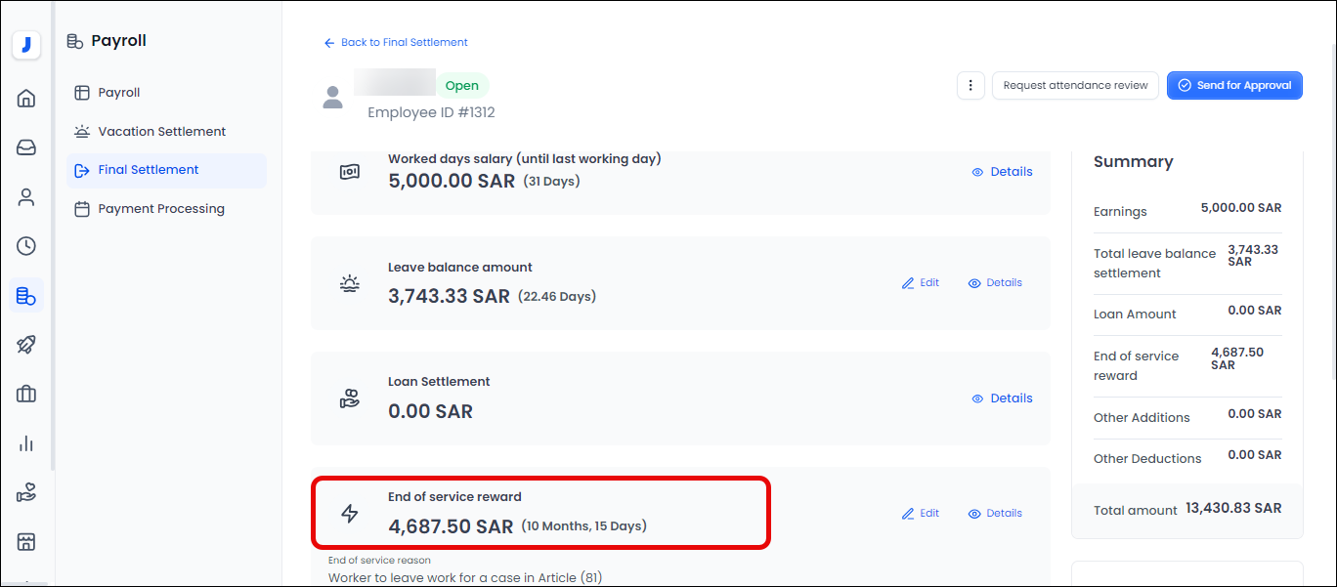Click the highlighted Payroll sidebar icon
Image resolution: width=1337 pixels, height=587 pixels.
coord(25,295)
